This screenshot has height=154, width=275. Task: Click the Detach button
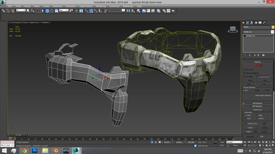(265, 132)
